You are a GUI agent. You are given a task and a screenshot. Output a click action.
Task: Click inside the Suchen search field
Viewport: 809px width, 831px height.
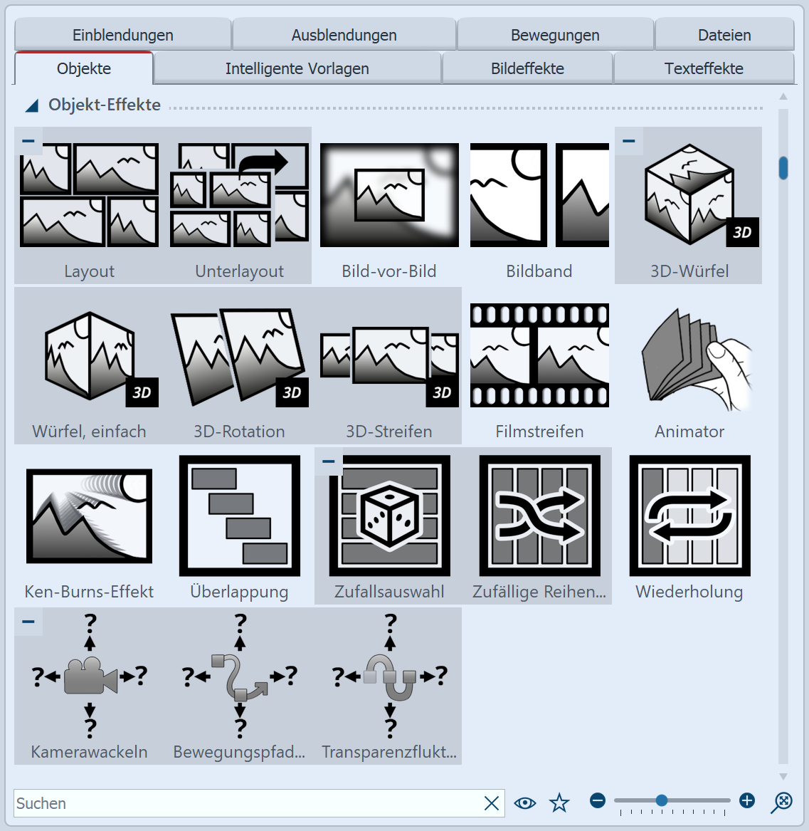pyautogui.click(x=213, y=803)
